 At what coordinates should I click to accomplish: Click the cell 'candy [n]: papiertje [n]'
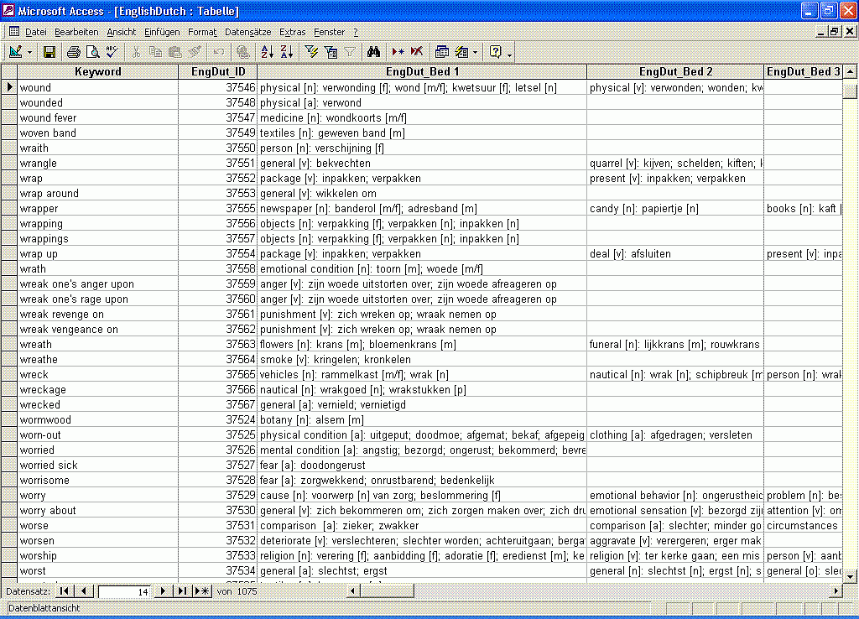click(x=675, y=208)
